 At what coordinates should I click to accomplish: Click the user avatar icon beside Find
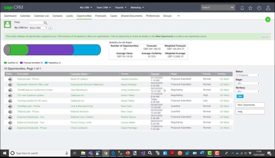[7, 24]
